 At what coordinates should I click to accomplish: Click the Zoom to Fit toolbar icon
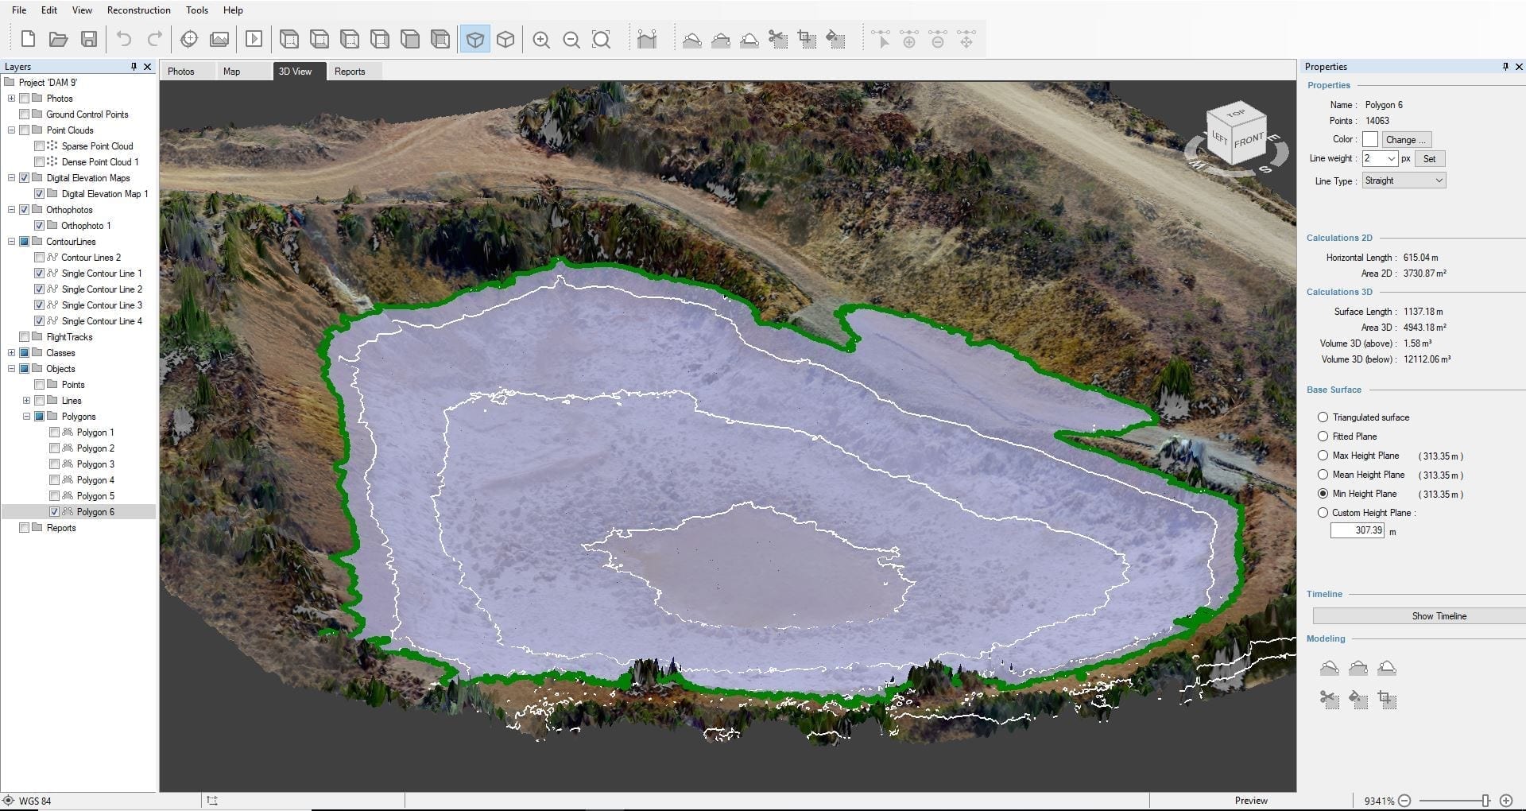pos(602,40)
